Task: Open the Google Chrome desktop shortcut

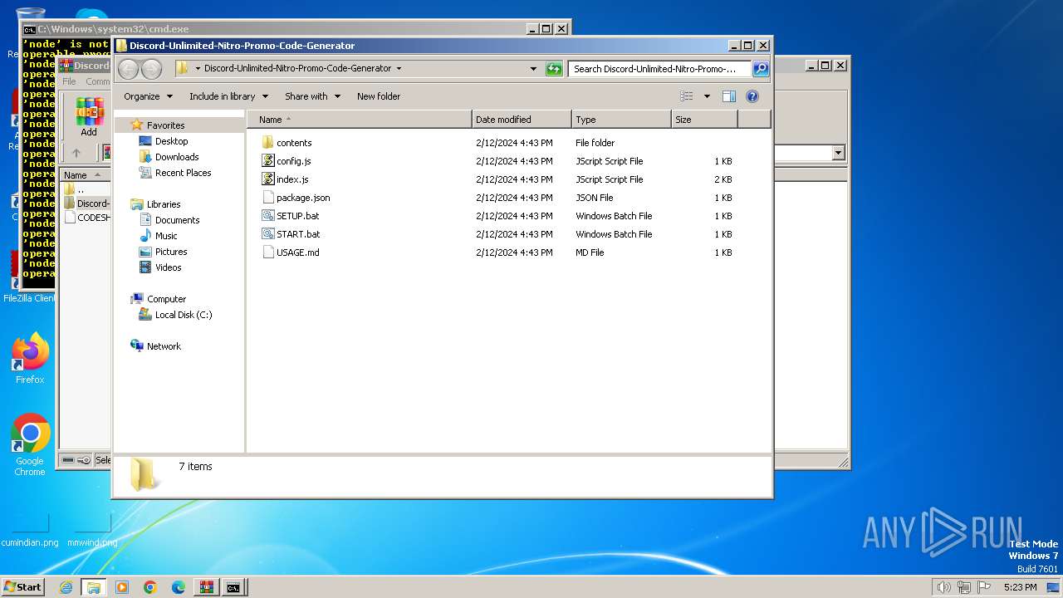Action: tap(30, 445)
